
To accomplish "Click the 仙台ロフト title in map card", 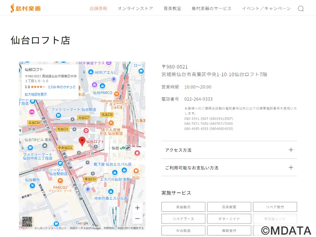I will point(34,70).
